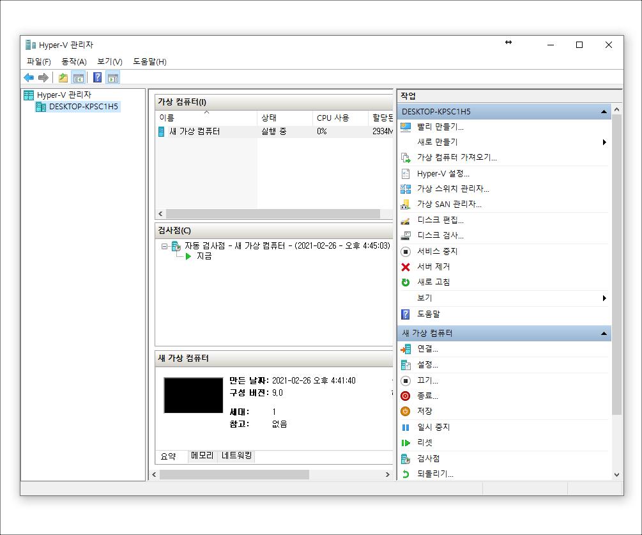Viewport: 642px width, 535px height.
Task: Click the VM list horizontal scrollbar
Action: coord(273,214)
